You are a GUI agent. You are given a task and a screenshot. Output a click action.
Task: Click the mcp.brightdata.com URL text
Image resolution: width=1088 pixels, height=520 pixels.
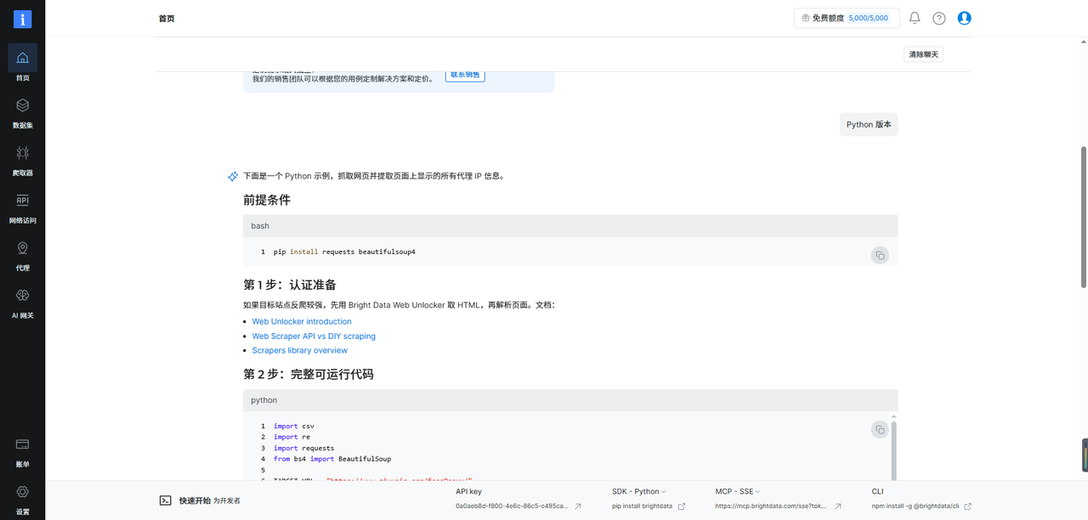tap(771, 506)
